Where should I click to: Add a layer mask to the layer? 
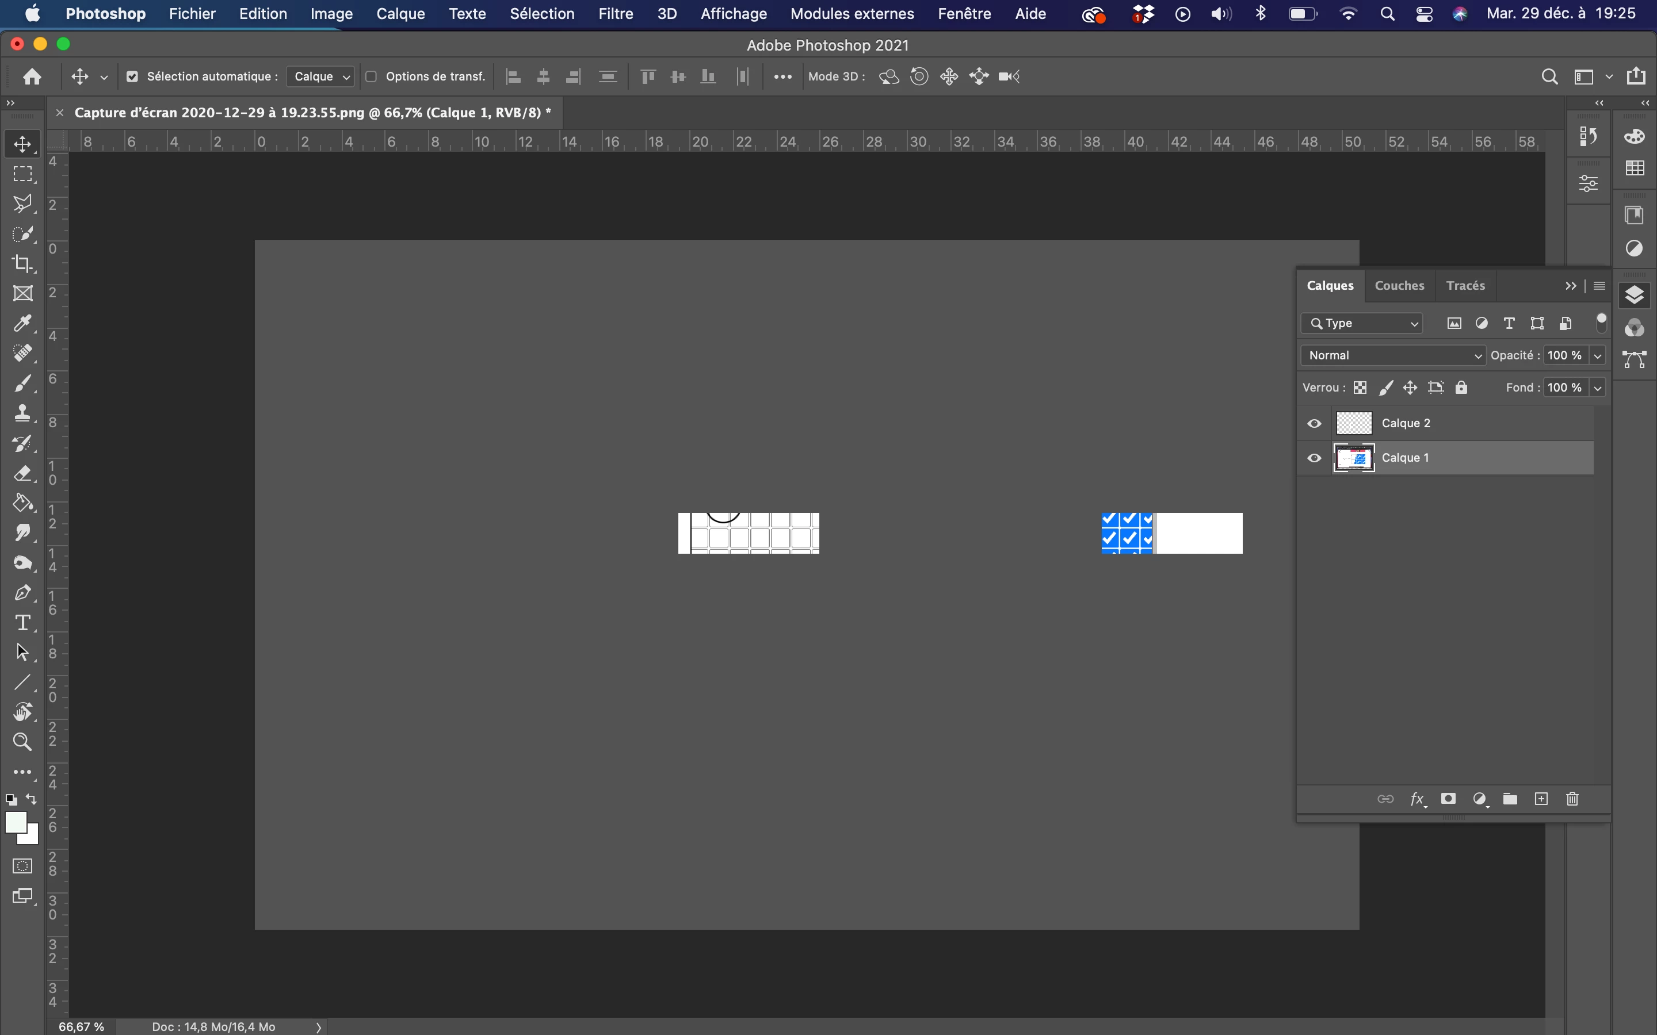pos(1448,799)
